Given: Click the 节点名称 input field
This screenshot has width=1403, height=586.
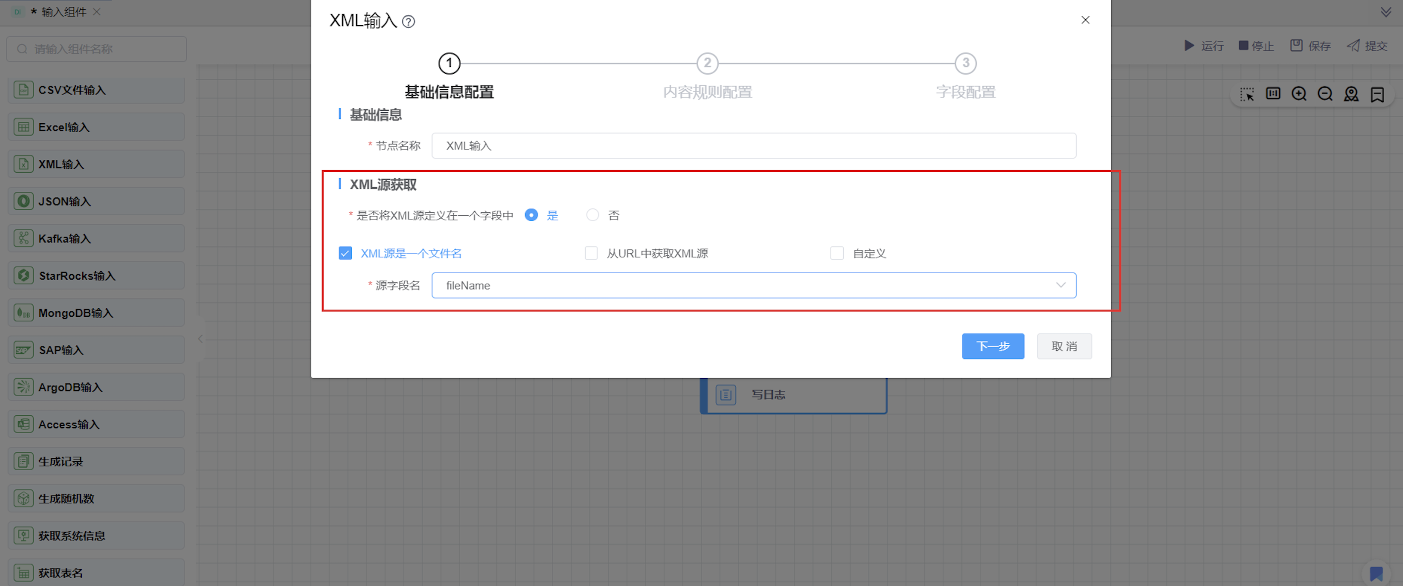Looking at the screenshot, I should [753, 146].
